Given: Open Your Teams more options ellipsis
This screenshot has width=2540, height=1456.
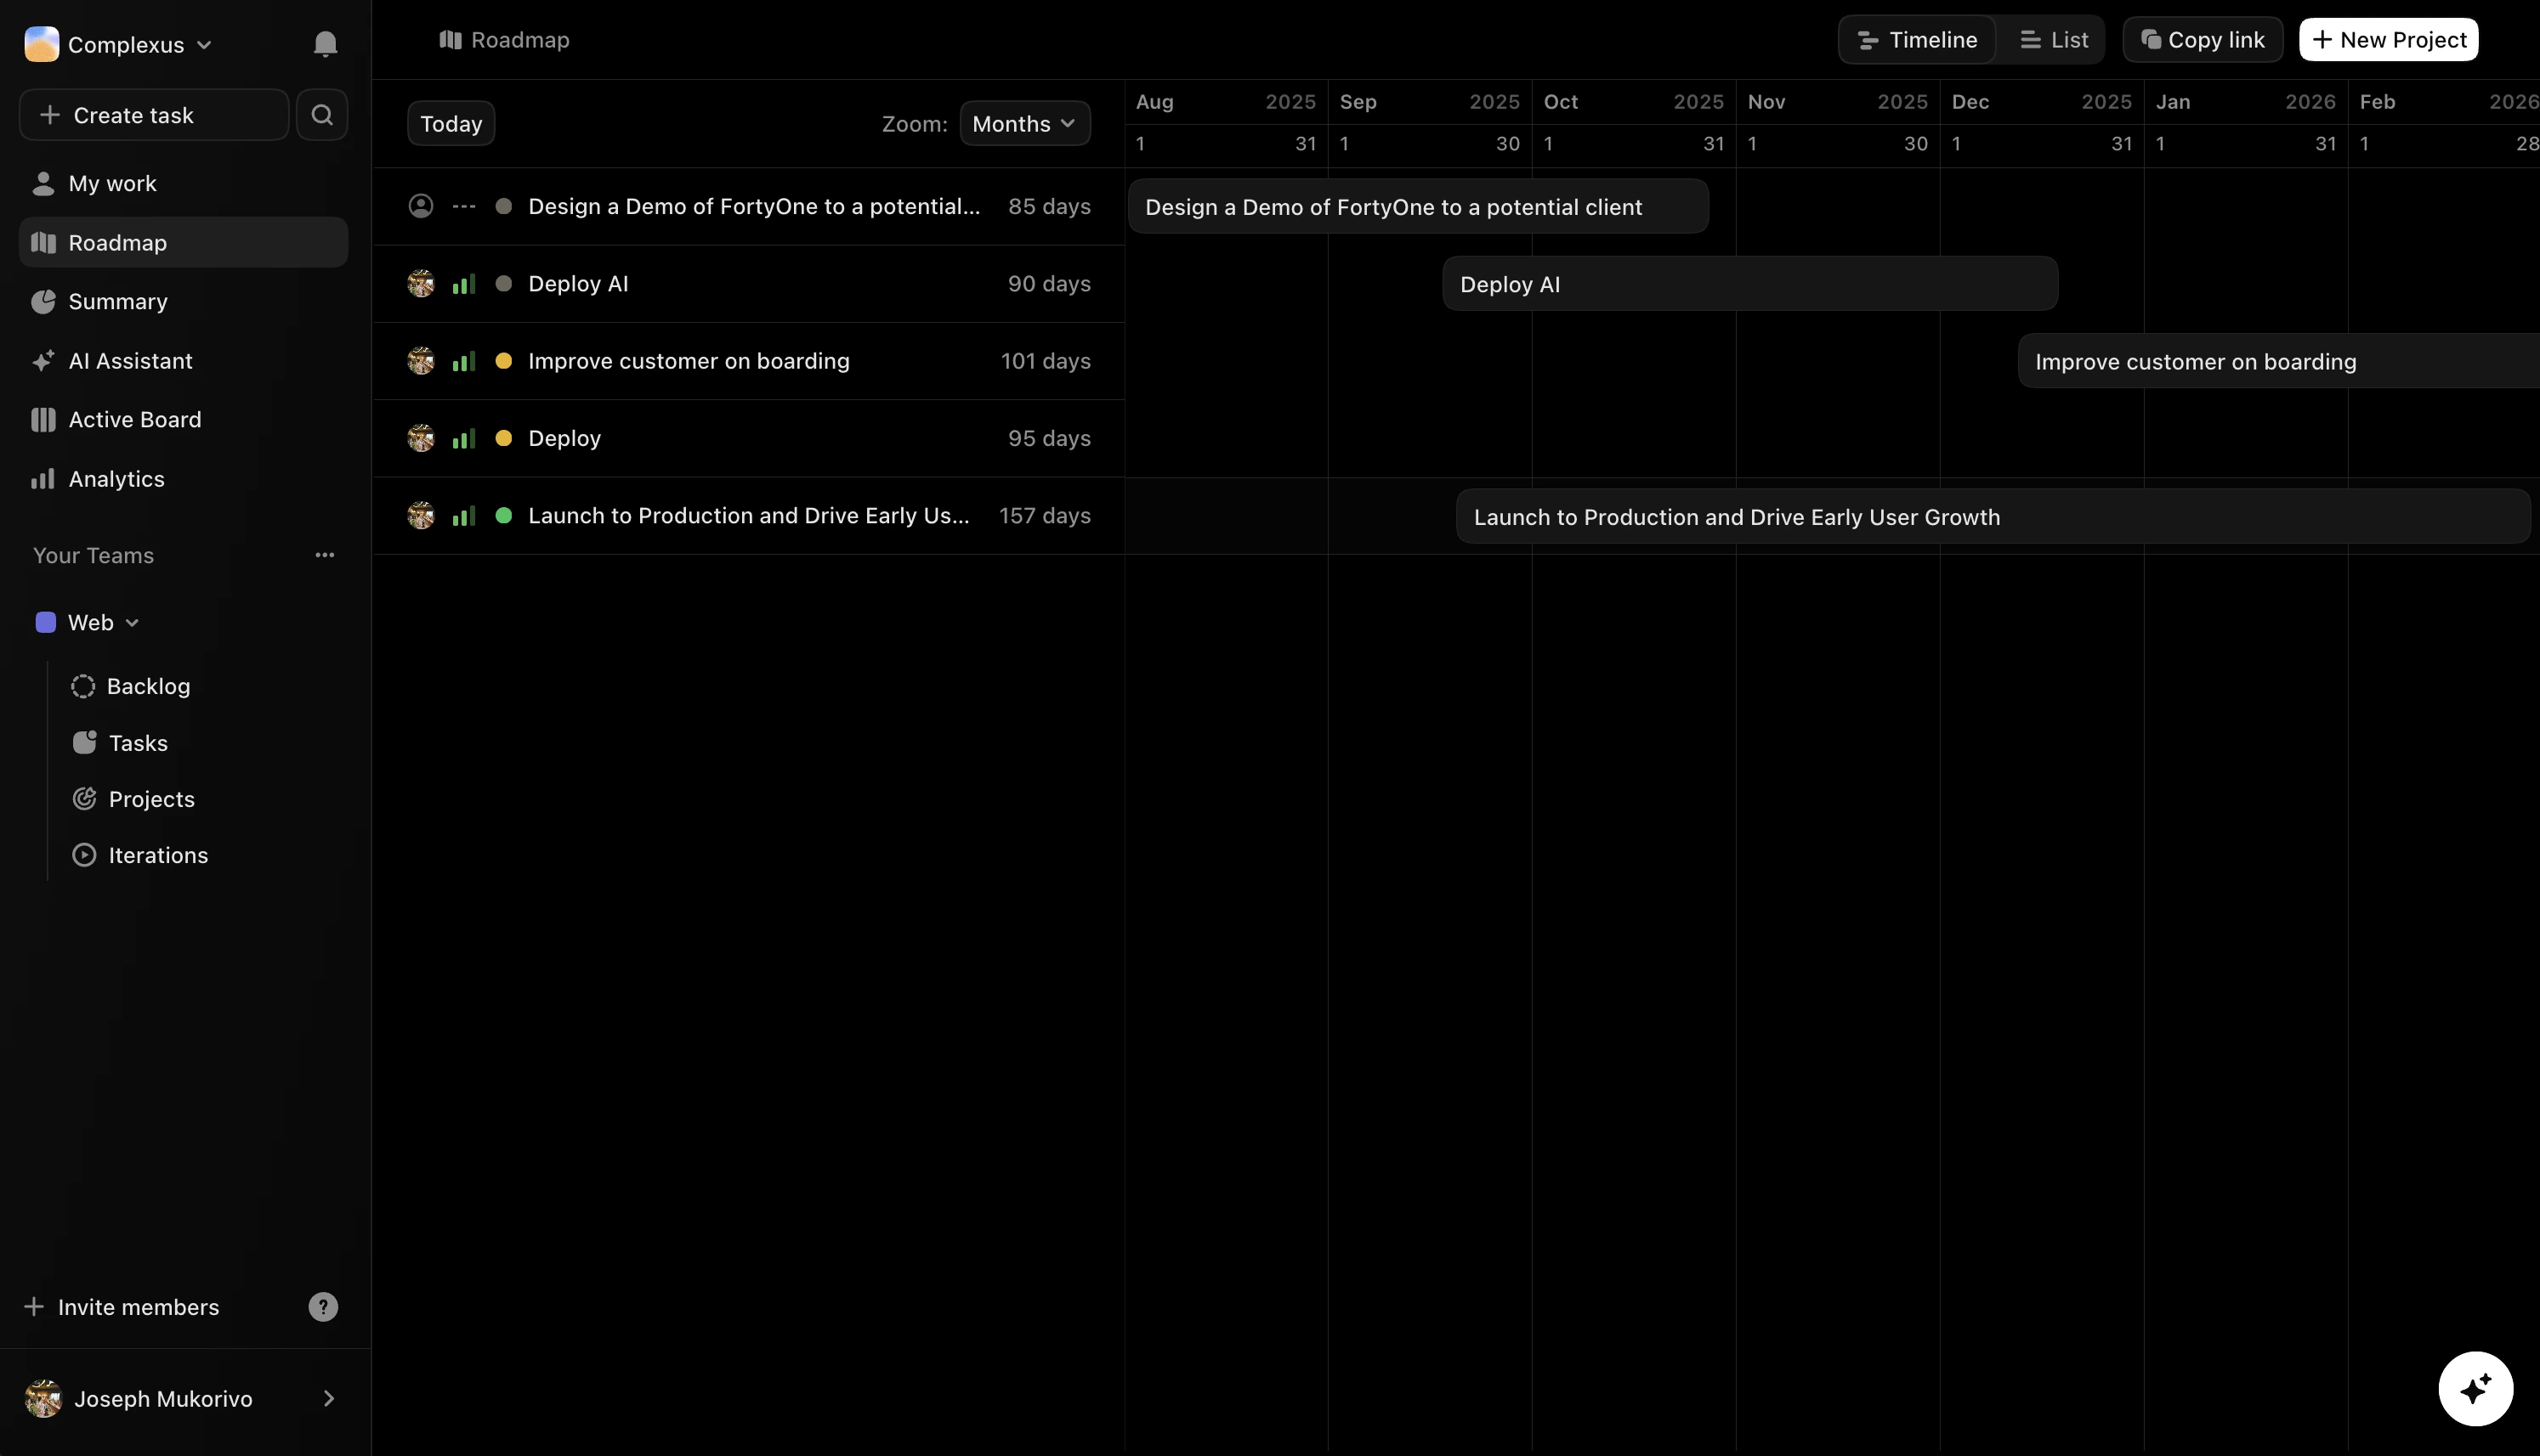Looking at the screenshot, I should tap(325, 555).
